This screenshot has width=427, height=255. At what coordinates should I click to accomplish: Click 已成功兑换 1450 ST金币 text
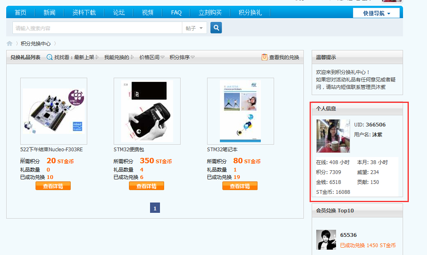point(368,245)
